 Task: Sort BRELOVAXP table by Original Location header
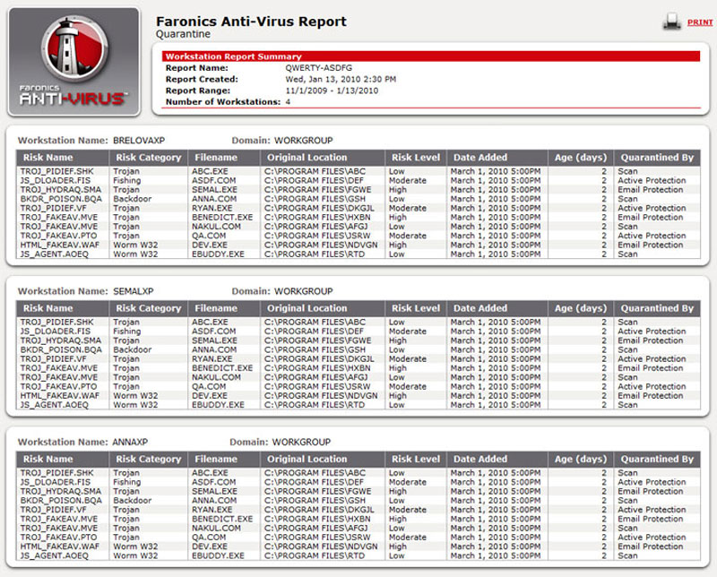tap(305, 158)
